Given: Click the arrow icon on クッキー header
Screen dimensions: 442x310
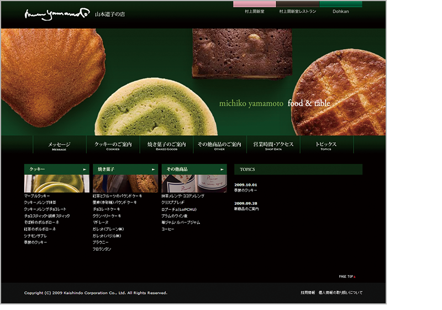Looking at the screenshot, I should [85, 169].
